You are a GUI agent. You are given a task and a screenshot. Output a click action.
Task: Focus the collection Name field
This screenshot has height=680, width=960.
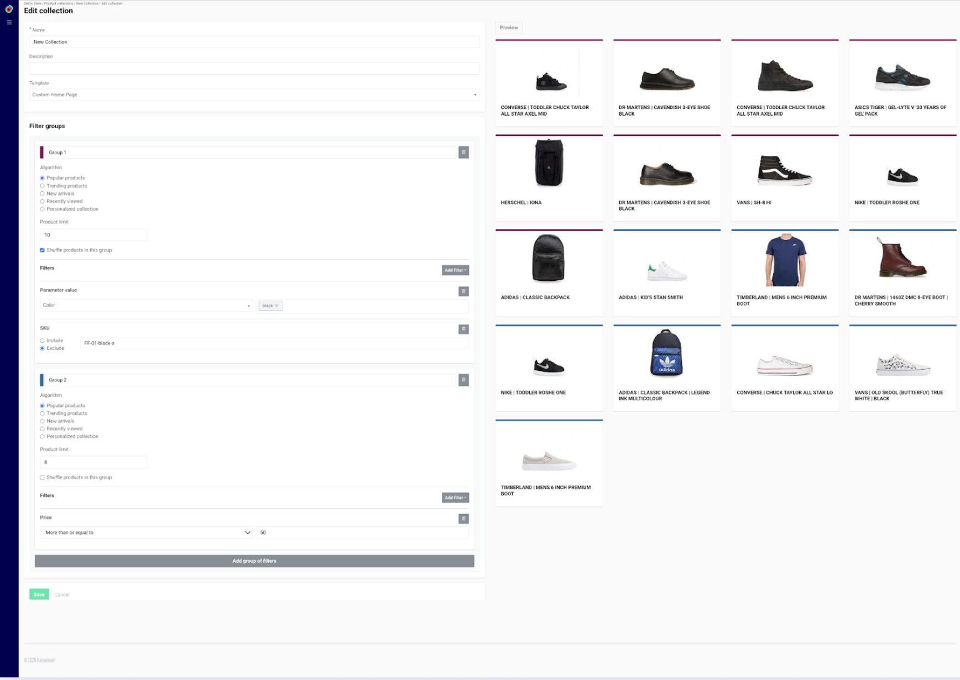pyautogui.click(x=254, y=42)
